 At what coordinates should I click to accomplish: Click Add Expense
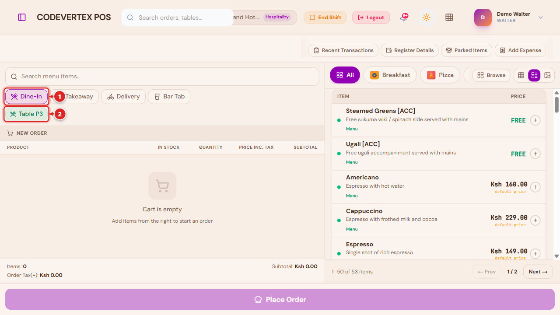tap(520, 50)
